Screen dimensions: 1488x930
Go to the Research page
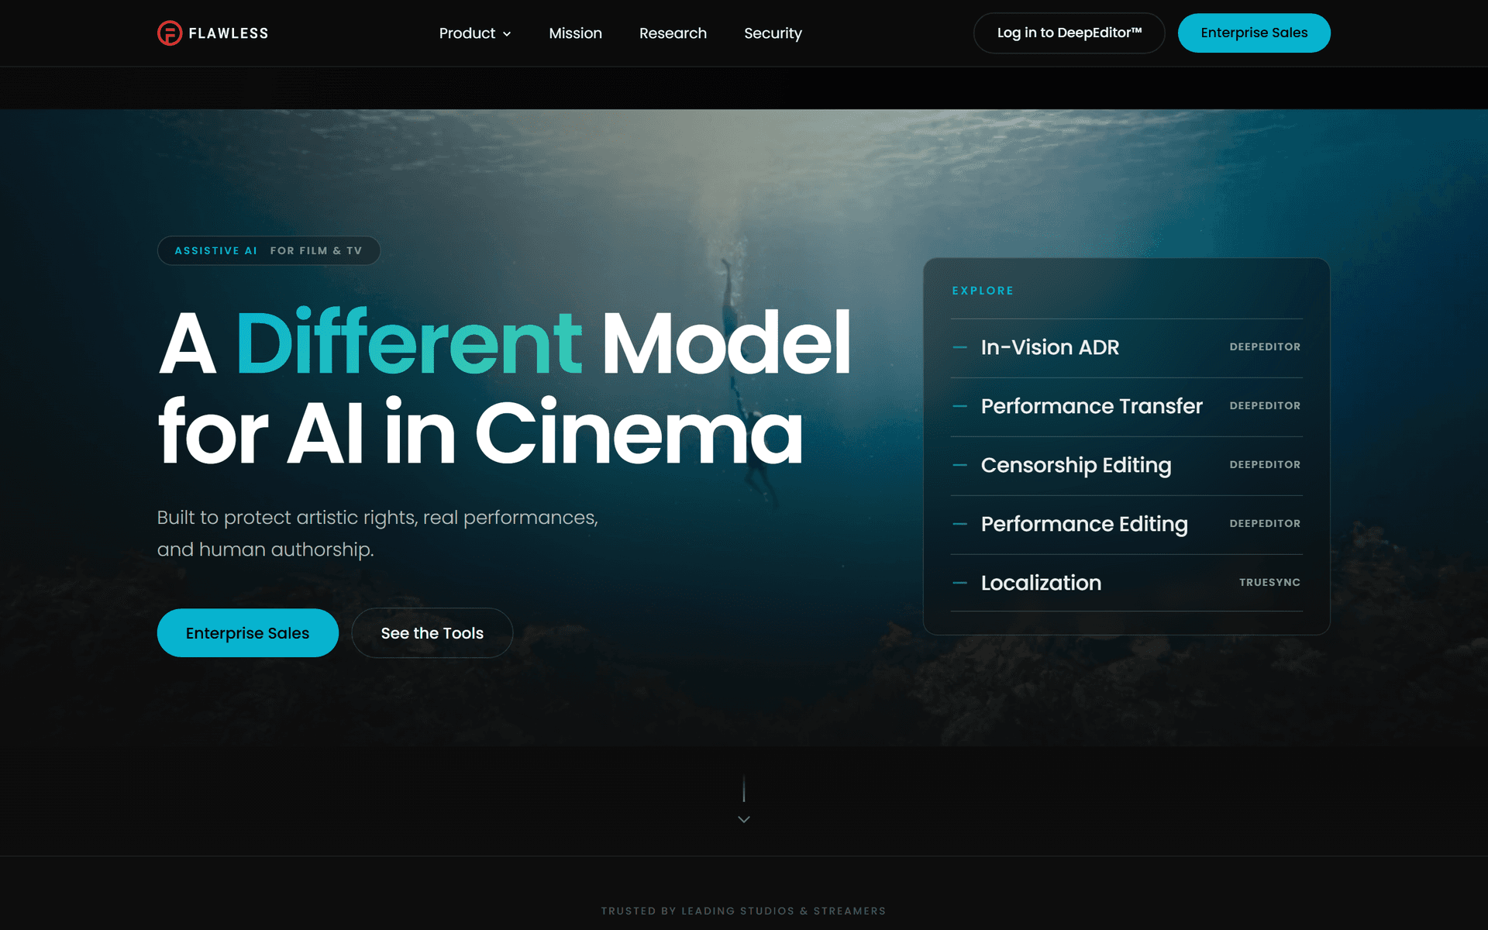(673, 33)
